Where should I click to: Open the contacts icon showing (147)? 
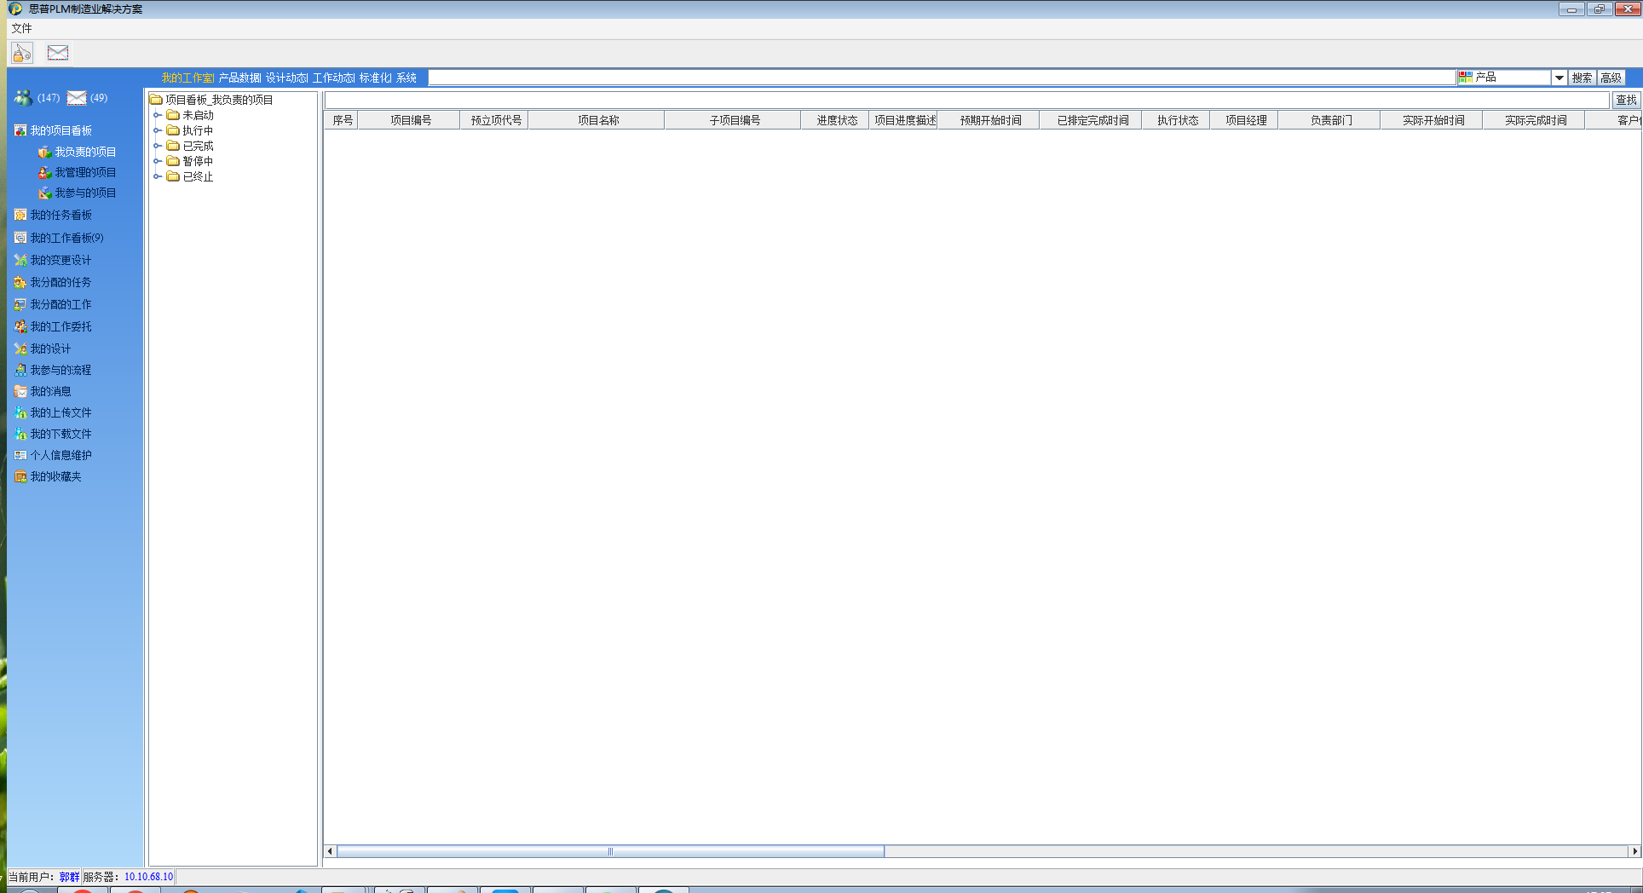coord(23,97)
